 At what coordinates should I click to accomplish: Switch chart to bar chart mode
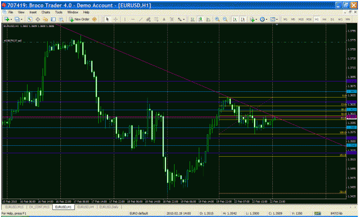(x=192, y=20)
